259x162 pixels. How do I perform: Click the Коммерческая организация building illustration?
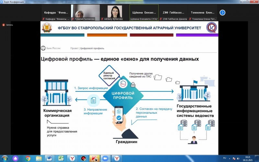click(x=57, y=93)
